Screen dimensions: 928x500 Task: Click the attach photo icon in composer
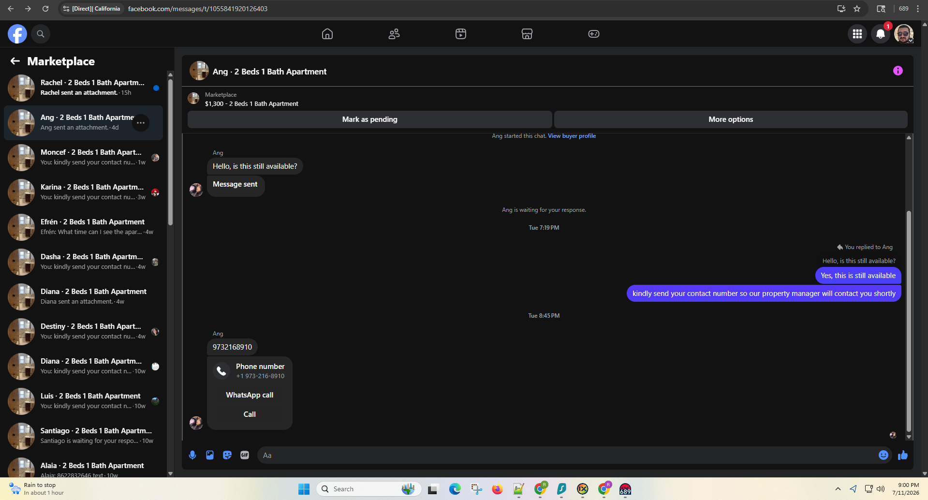click(x=210, y=455)
